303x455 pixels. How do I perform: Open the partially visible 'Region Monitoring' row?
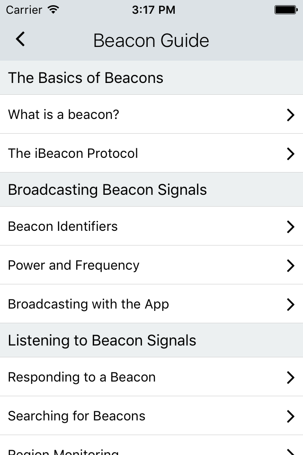[151, 446]
